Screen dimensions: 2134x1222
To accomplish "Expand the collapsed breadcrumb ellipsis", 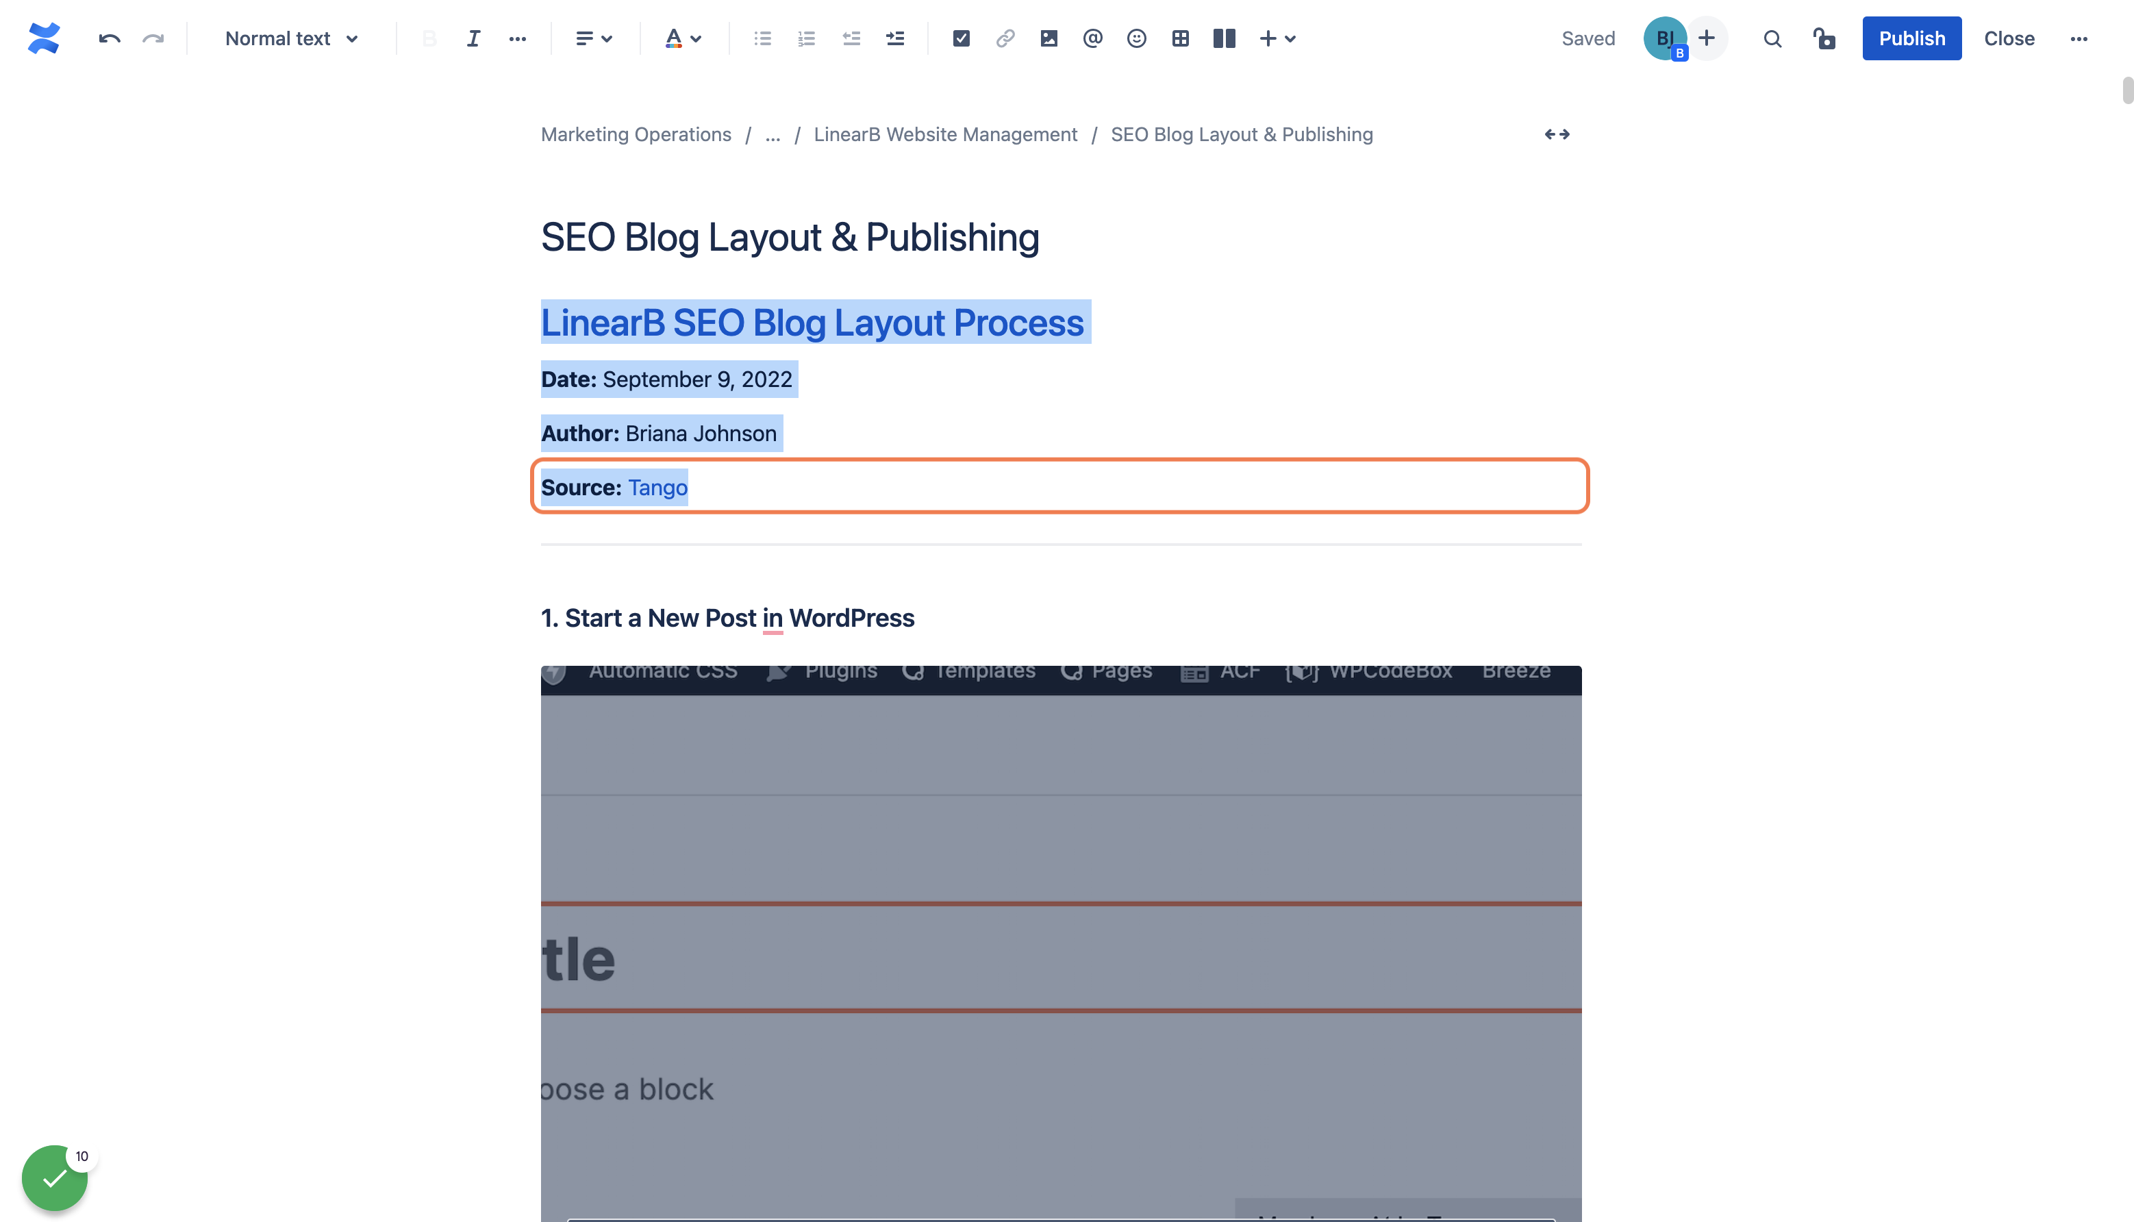I will (773, 134).
